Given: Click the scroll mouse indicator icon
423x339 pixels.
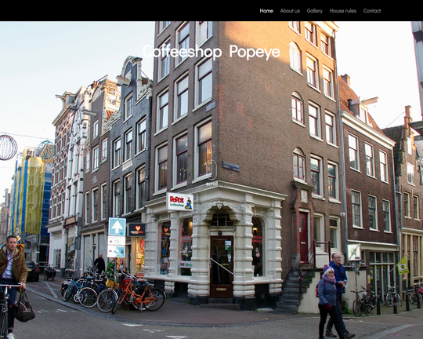Looking at the screenshot, I should 211,169.
